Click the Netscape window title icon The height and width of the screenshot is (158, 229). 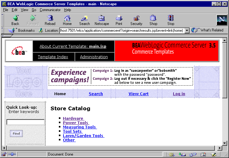coord(4,4)
